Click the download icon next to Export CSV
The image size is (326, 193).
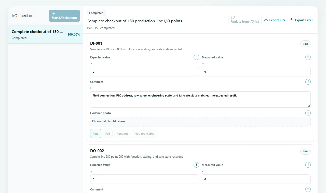pos(266,20)
